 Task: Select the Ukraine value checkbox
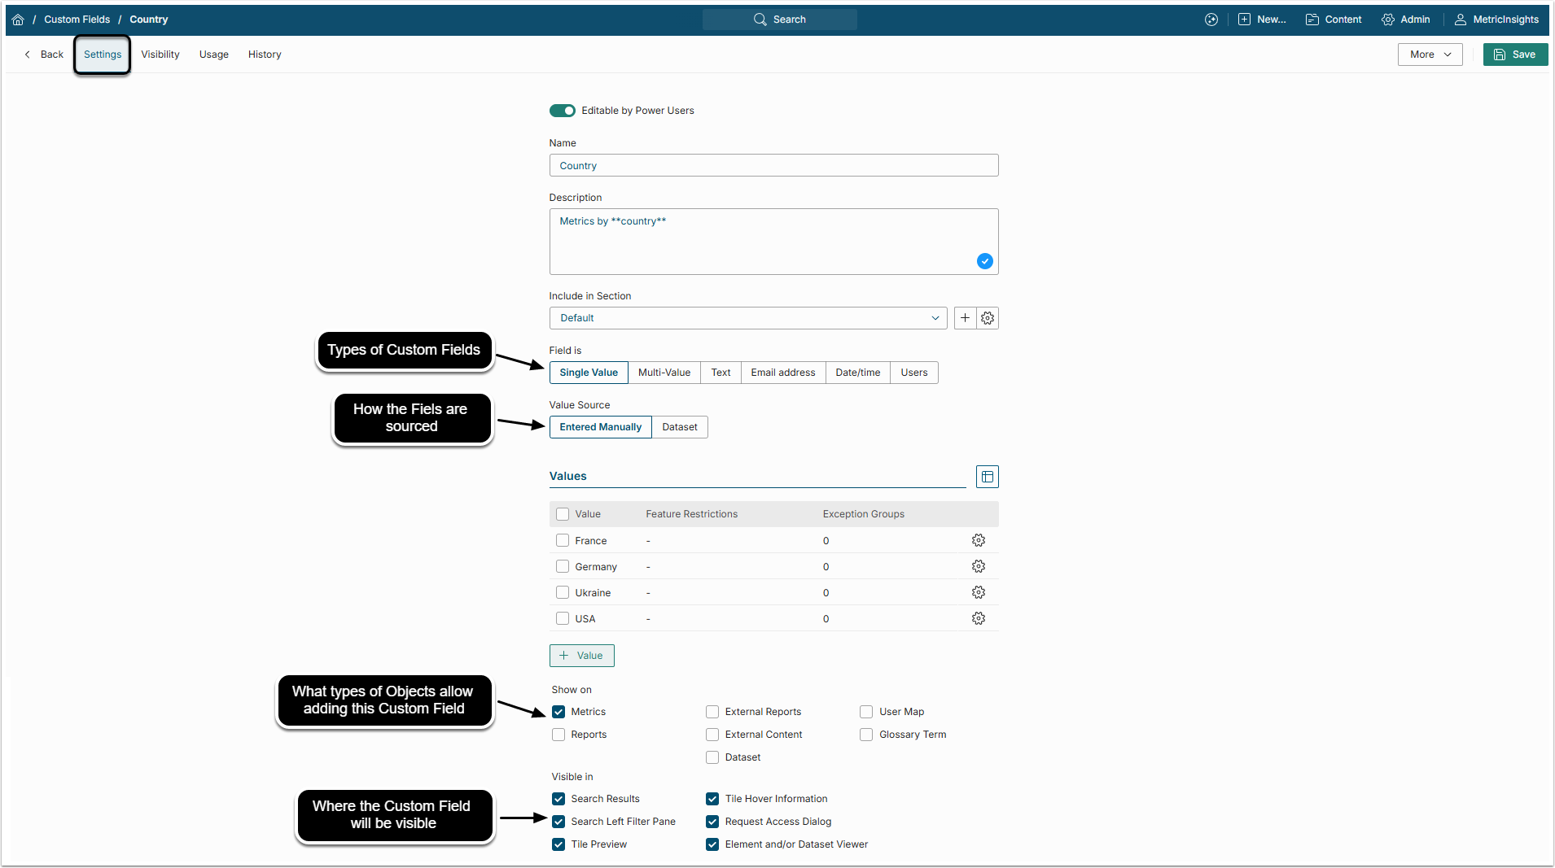coord(563,592)
